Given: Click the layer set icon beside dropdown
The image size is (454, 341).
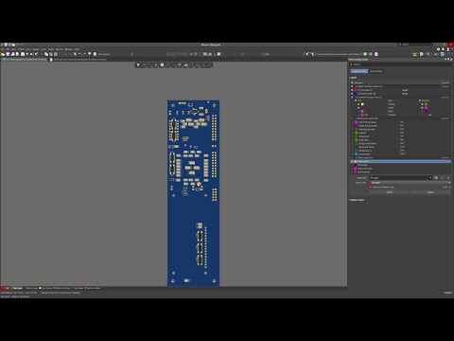Looking at the screenshot, I should (436, 178).
